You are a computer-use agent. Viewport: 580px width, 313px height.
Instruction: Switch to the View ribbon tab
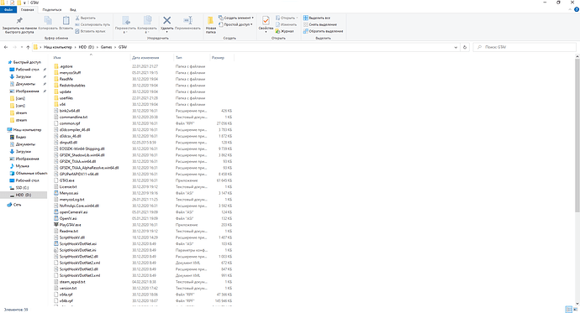73,9
